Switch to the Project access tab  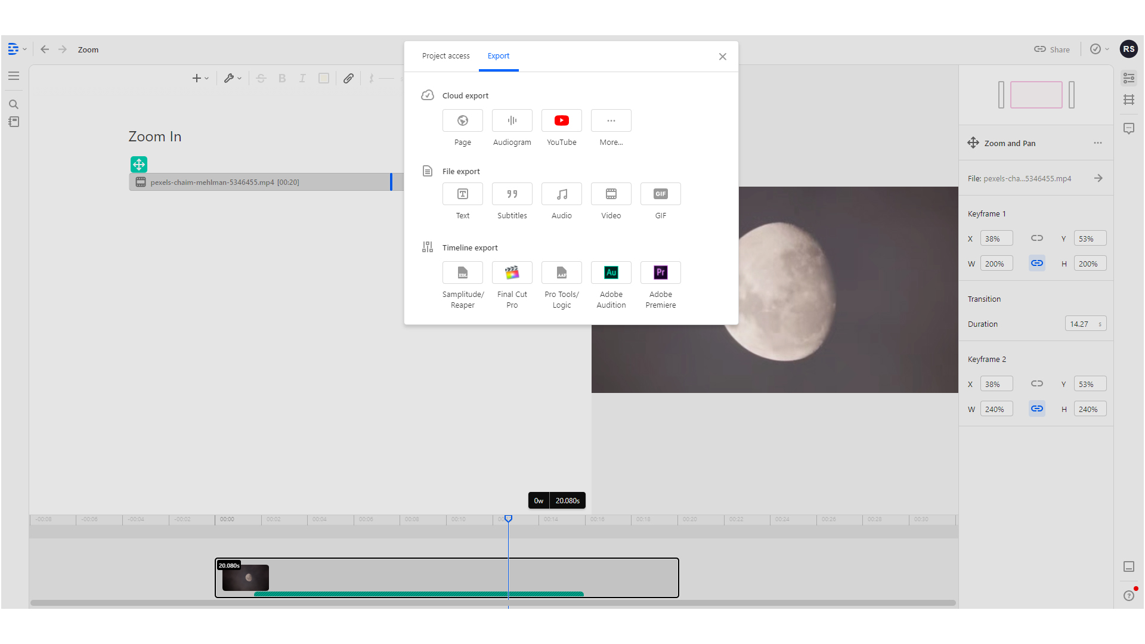pyautogui.click(x=445, y=55)
